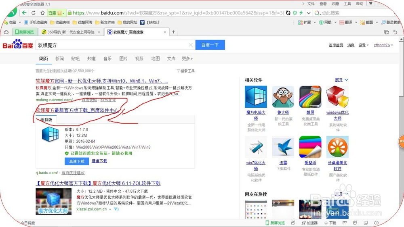This screenshot has height=227, width=404.
Task: Open 手机收藏夹 bookmark
Action: 36,22
